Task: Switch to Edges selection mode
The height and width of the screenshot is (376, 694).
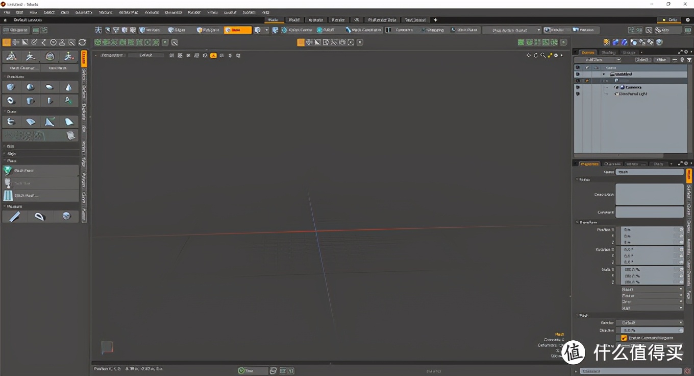Action: tap(177, 30)
